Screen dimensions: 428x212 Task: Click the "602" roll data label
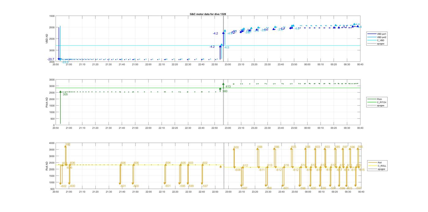click(205, 163)
